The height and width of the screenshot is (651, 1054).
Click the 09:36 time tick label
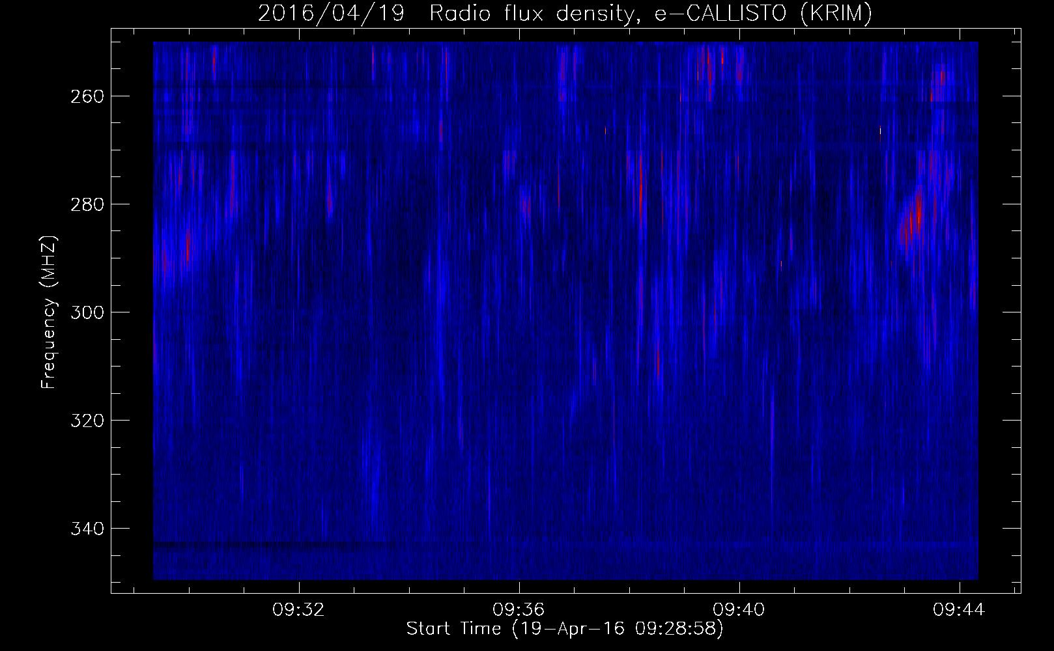(519, 610)
